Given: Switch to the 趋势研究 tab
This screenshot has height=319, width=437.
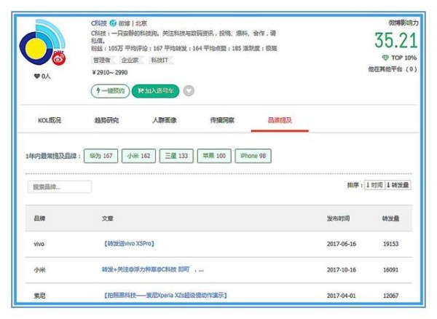Looking at the screenshot, I should (x=107, y=120).
